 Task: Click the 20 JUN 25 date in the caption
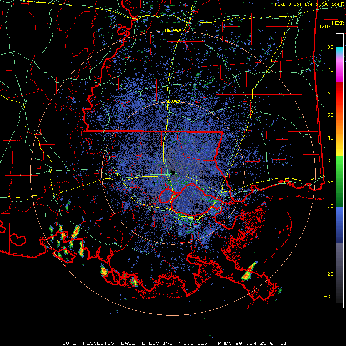click(252, 343)
